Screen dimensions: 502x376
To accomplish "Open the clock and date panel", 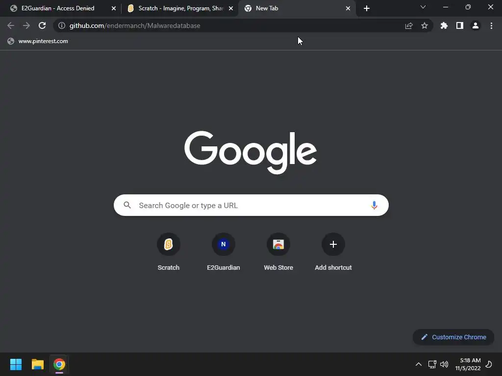I will point(468,364).
